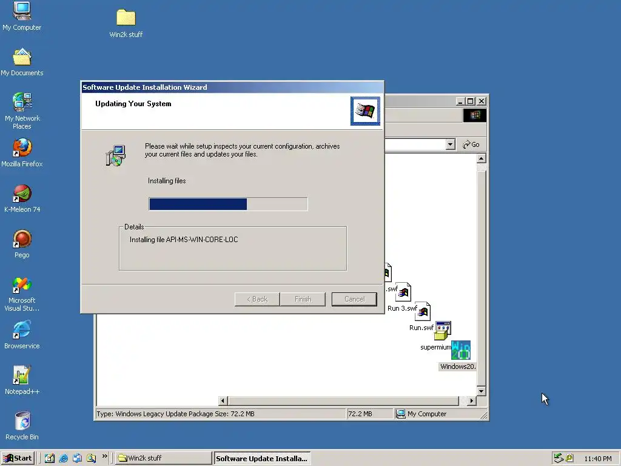This screenshot has width=621, height=466.
Task: Click the horizontal scrollbar track
Action: click(343, 400)
